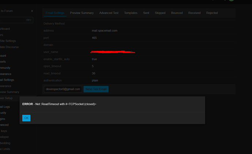The width and height of the screenshot is (252, 154).
Task: Go to the Templates tab
Action: [131, 13]
